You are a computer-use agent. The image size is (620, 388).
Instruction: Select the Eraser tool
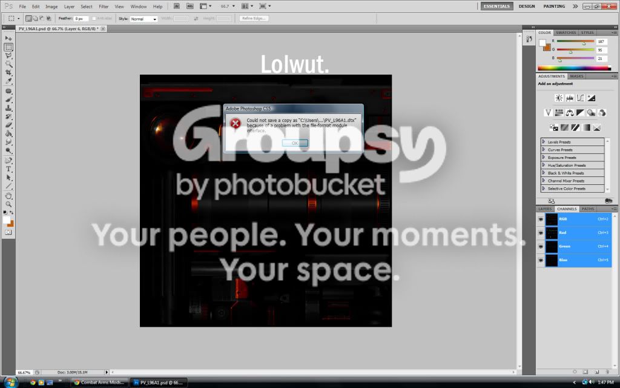(8, 125)
